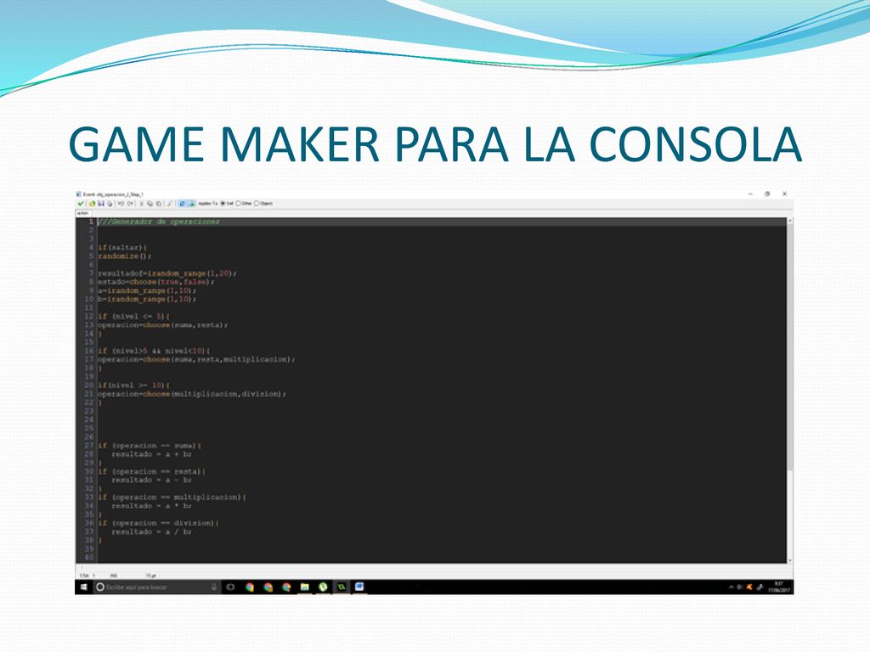
Task: Click the line estado=choose(true,false);
Action: [156, 282]
